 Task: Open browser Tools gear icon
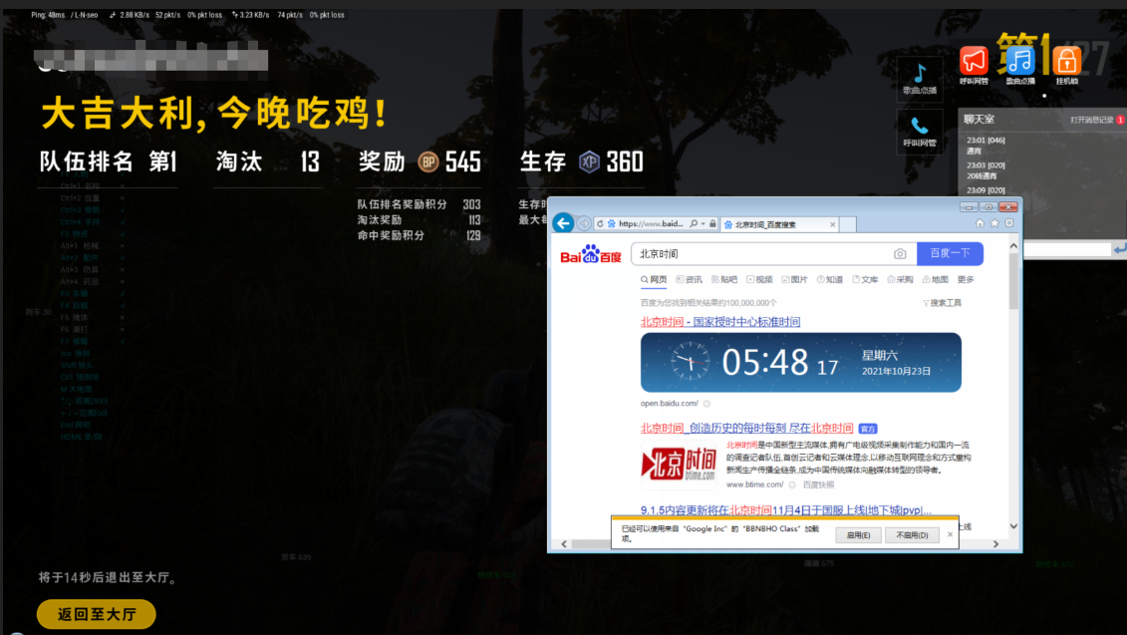1009,223
